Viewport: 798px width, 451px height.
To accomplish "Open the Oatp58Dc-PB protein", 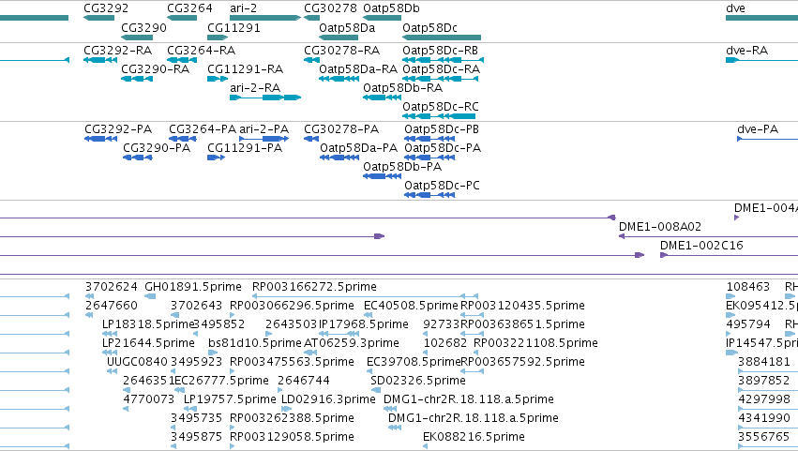I will (429, 139).
